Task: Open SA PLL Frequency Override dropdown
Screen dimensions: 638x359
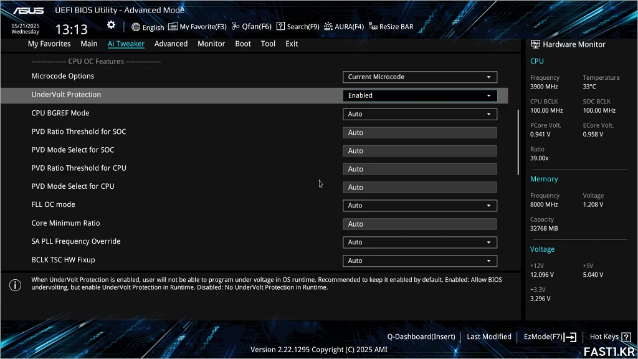Action: click(x=419, y=242)
